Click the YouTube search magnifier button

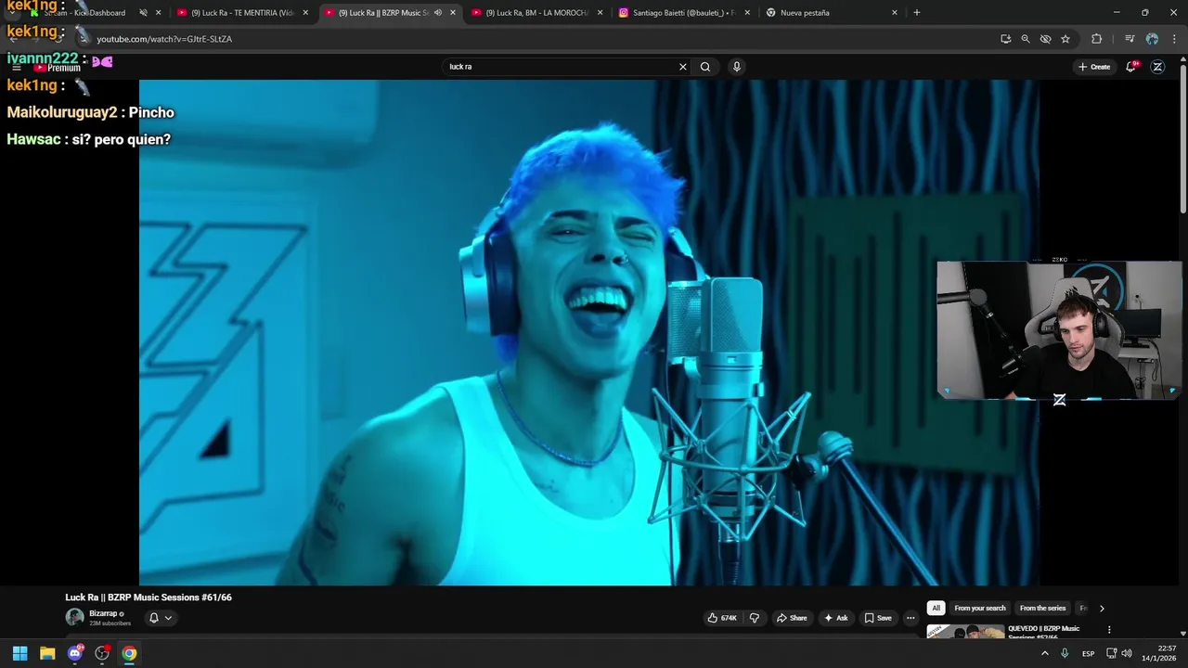click(x=705, y=67)
